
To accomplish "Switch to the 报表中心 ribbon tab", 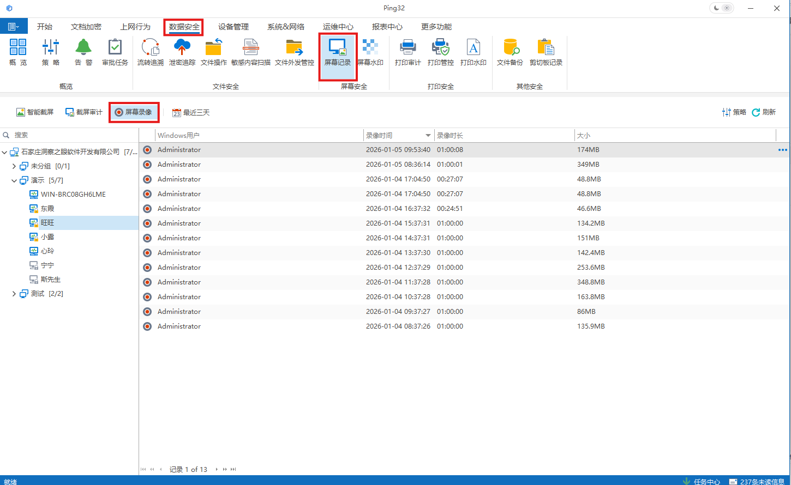I will click(x=387, y=27).
